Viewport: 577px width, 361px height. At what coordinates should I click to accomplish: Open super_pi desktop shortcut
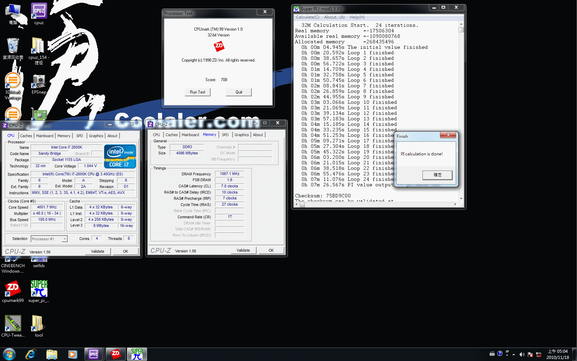coord(39,292)
